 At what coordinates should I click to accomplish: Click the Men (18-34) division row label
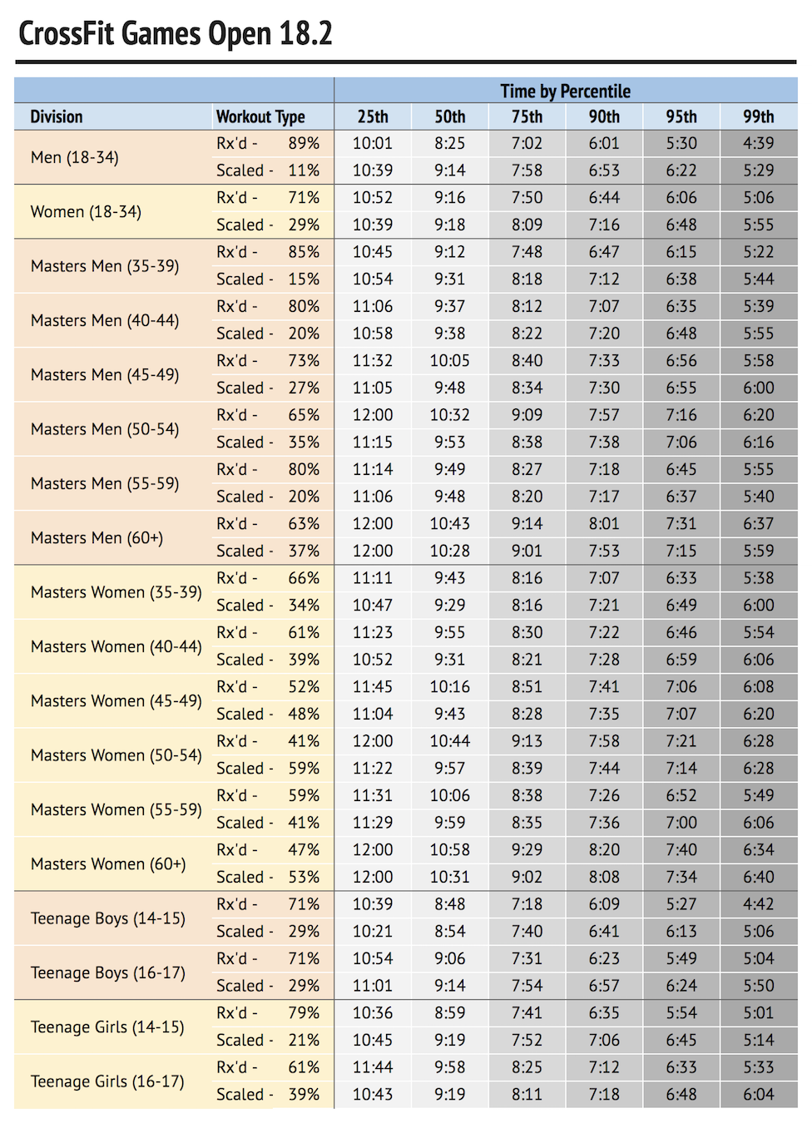click(x=75, y=157)
